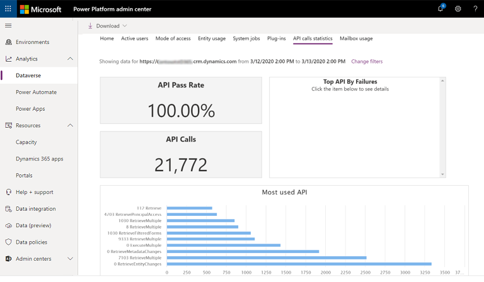This screenshot has height=282, width=484.
Task: Open the settings gear
Action: coord(458,9)
